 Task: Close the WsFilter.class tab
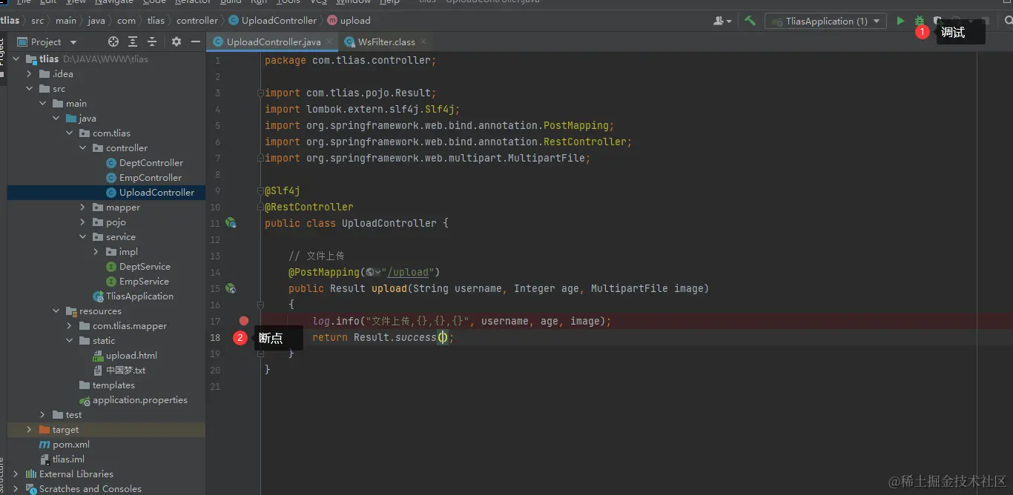click(423, 42)
